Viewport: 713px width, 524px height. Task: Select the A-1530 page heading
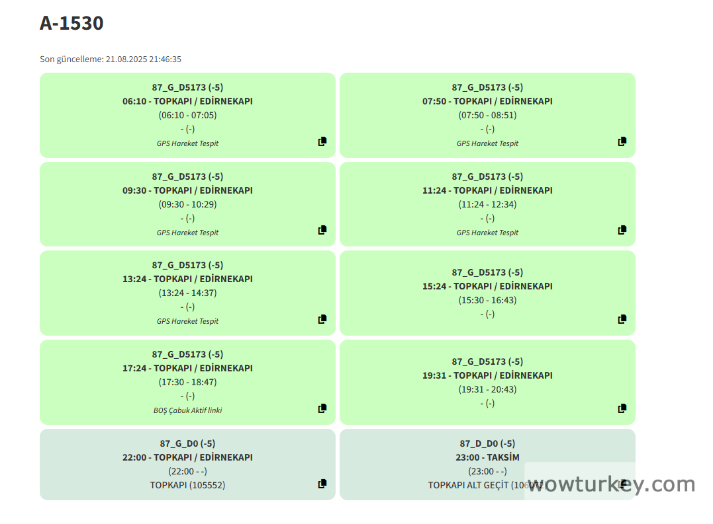pos(71,23)
